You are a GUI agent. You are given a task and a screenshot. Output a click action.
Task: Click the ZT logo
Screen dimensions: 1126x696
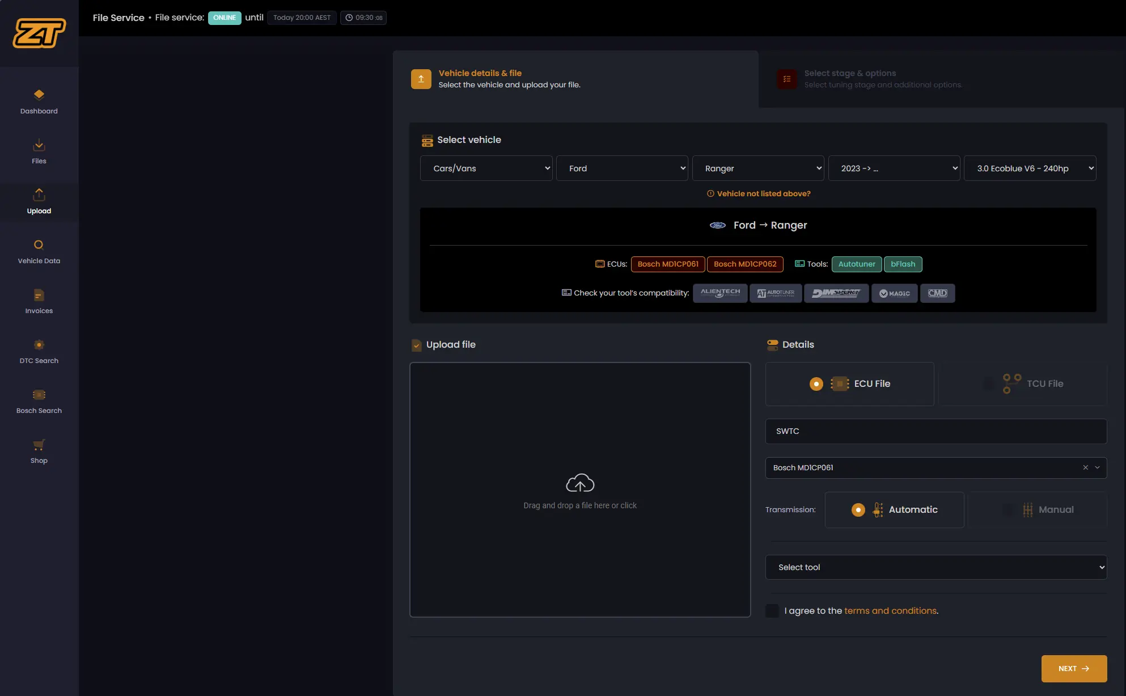point(39,33)
